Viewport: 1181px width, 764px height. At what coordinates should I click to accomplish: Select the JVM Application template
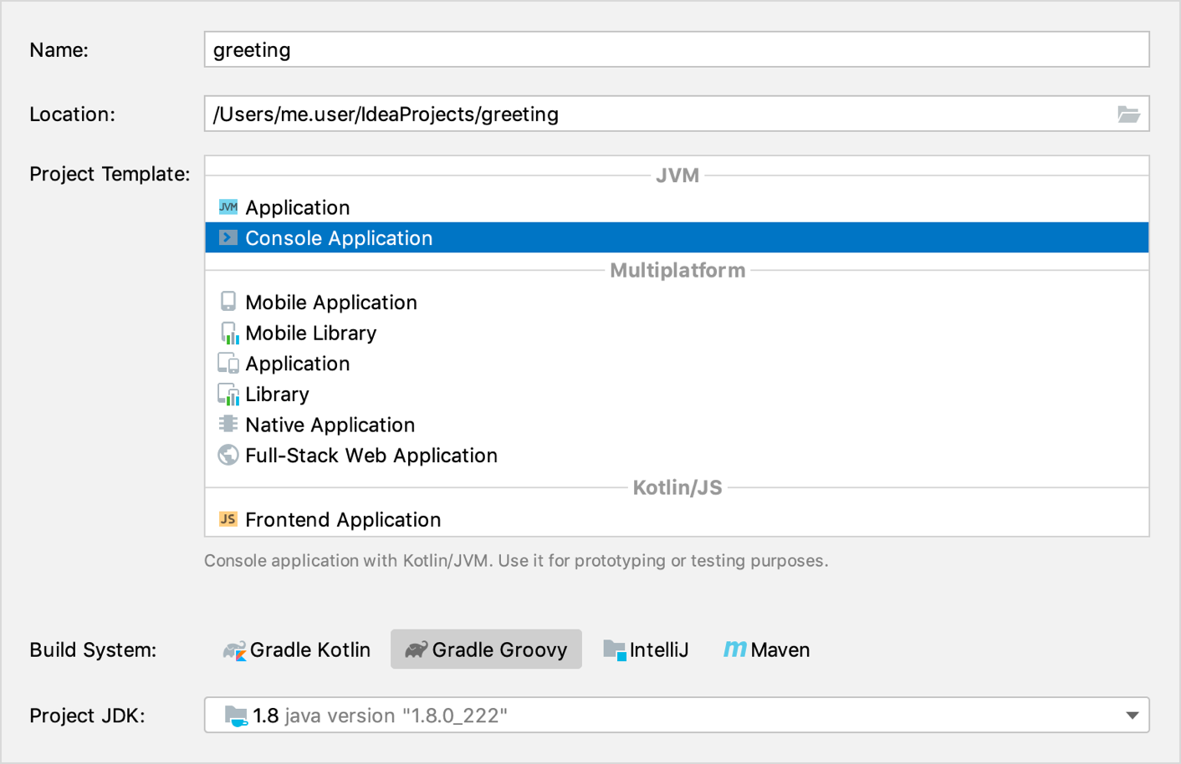point(677,206)
